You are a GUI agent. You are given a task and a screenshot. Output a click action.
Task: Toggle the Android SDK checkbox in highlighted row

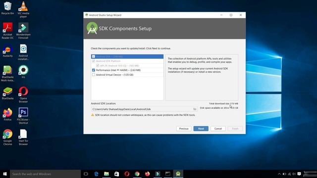coord(94,56)
